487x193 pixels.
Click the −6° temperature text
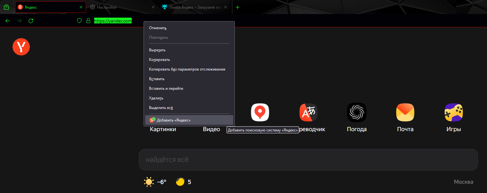pos(162,182)
